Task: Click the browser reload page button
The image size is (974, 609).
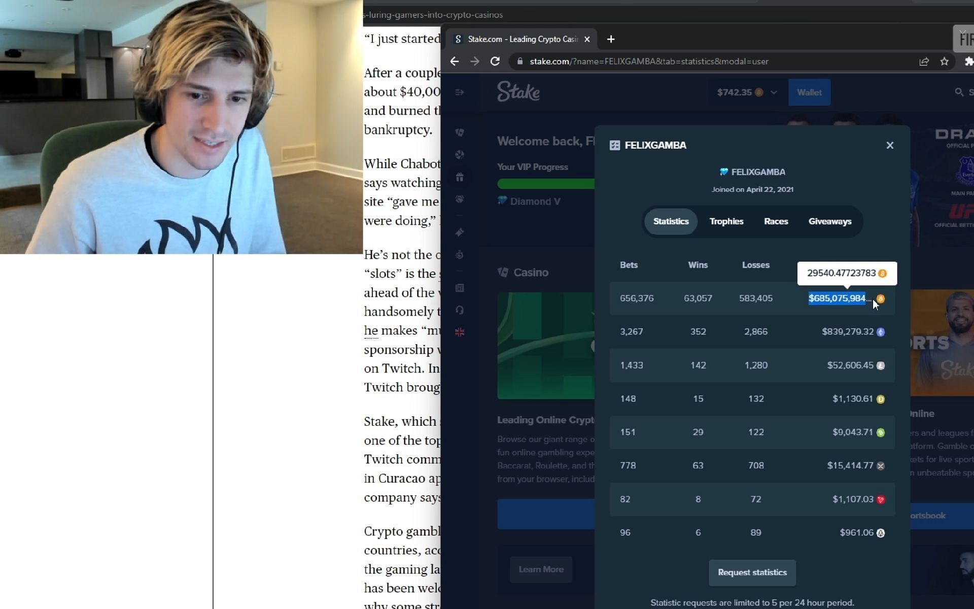Action: tap(495, 61)
